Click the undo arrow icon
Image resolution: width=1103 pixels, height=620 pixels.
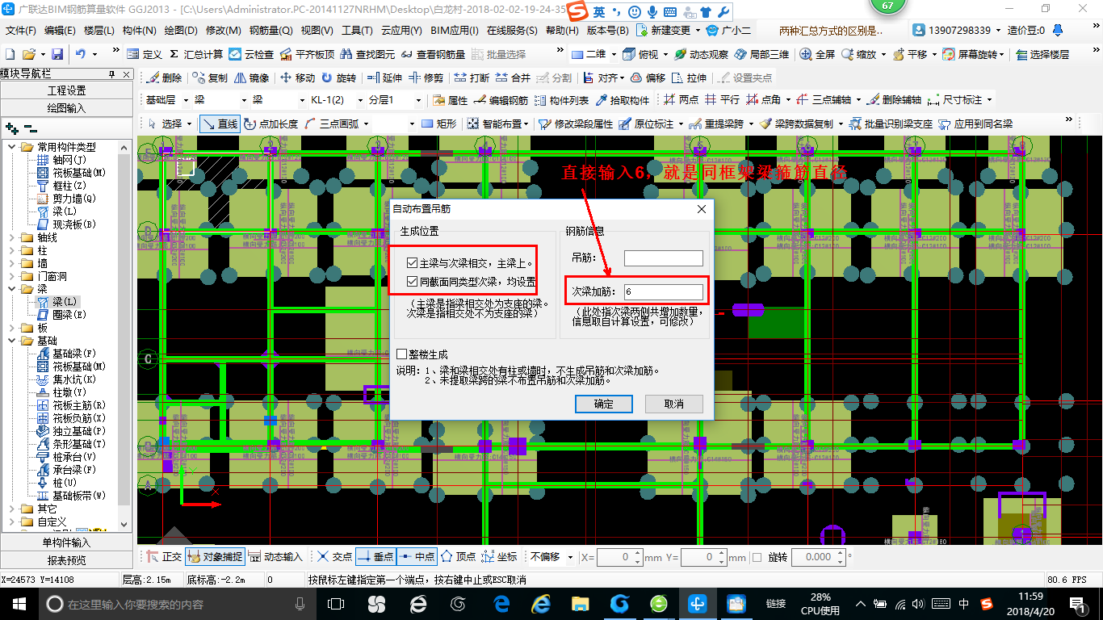click(x=81, y=54)
